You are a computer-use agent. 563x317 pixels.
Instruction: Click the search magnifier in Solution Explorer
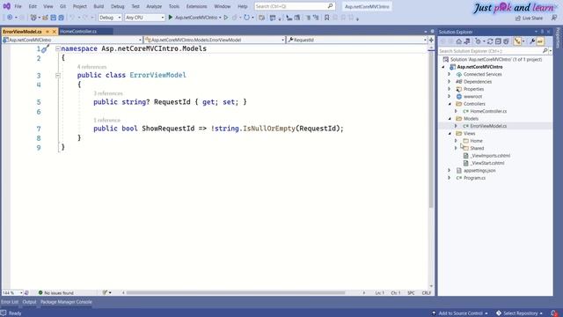click(545, 51)
